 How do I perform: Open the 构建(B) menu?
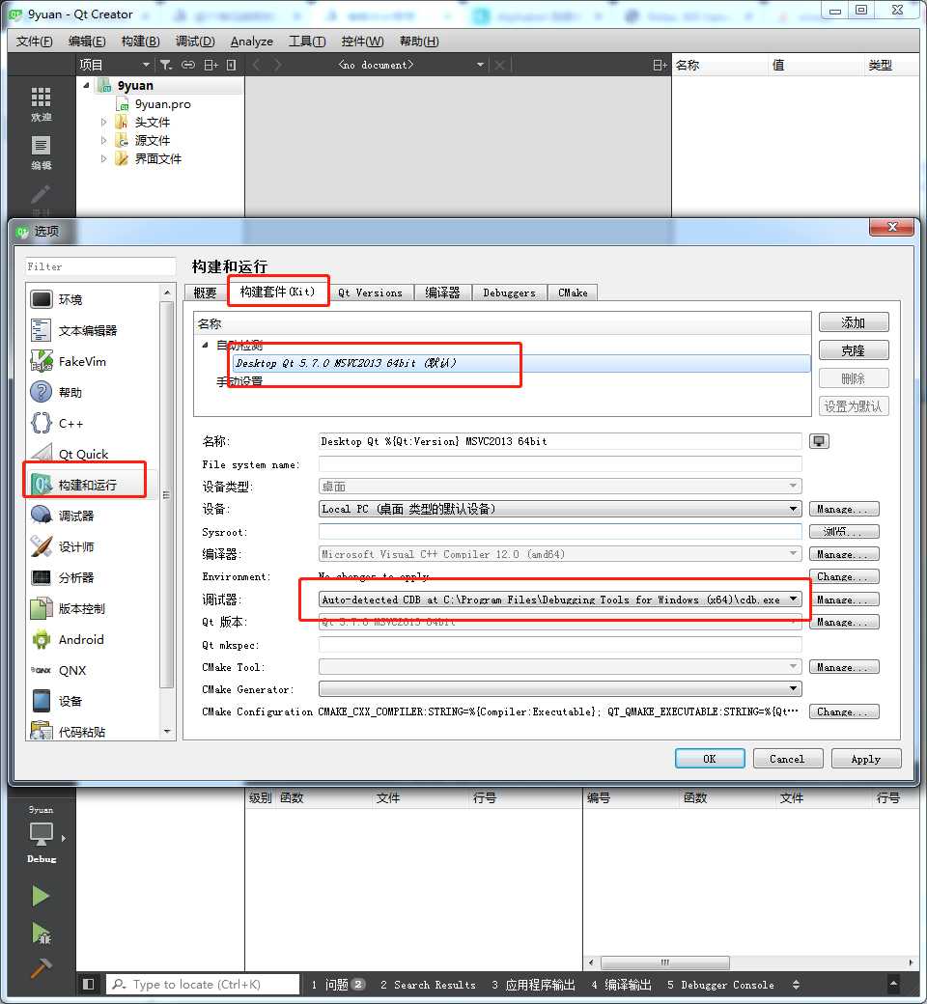(x=140, y=42)
